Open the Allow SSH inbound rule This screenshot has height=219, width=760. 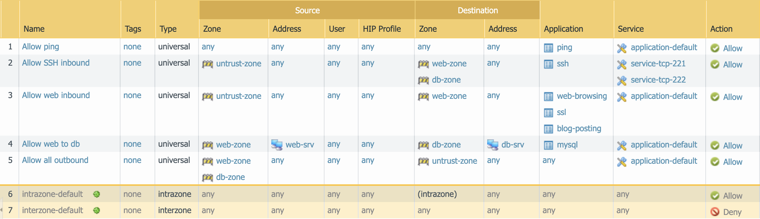(x=56, y=63)
